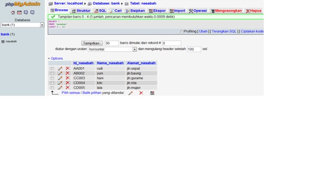The image size is (324, 182).
Task: Delete row CD004 with red X
Action: click(x=67, y=83)
